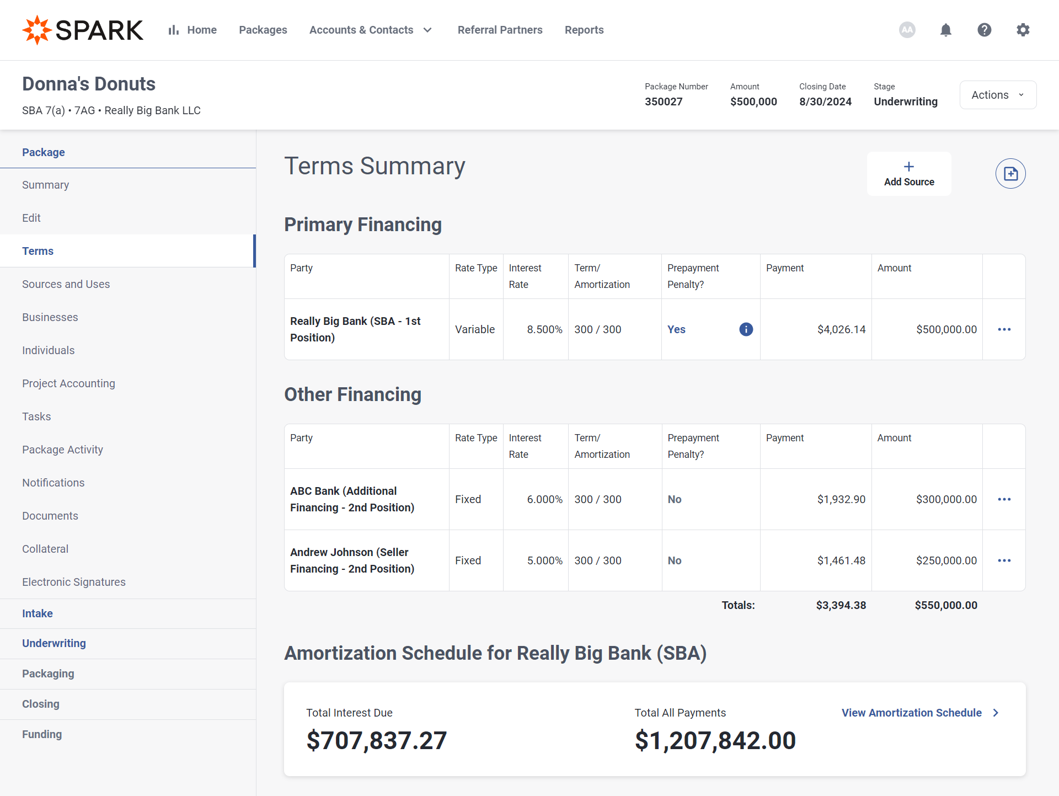
Task: Click the circular add document icon
Action: [x=1010, y=174]
